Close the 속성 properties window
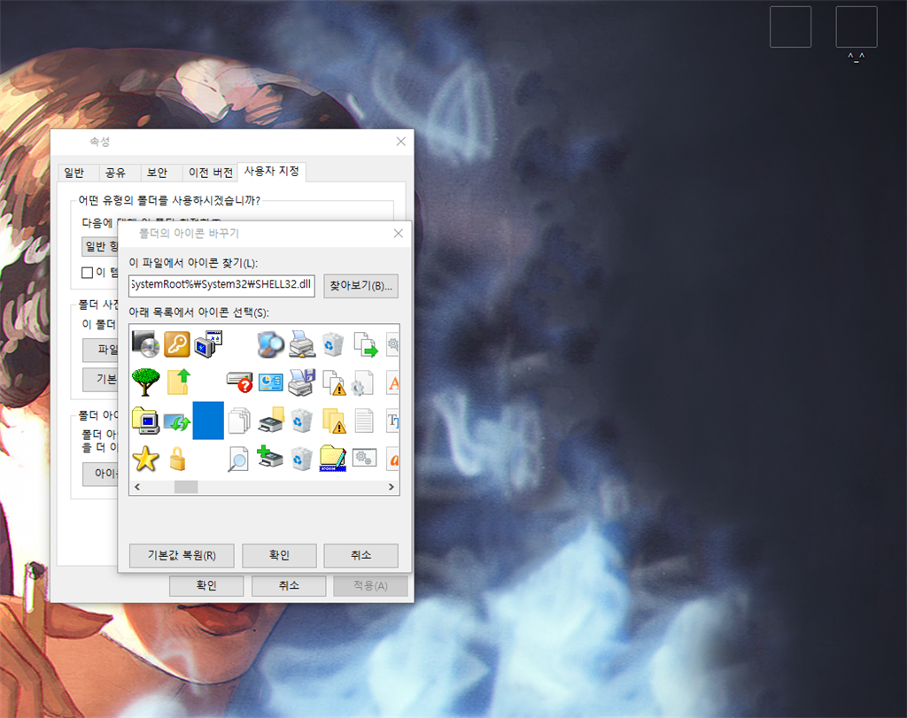 401,142
